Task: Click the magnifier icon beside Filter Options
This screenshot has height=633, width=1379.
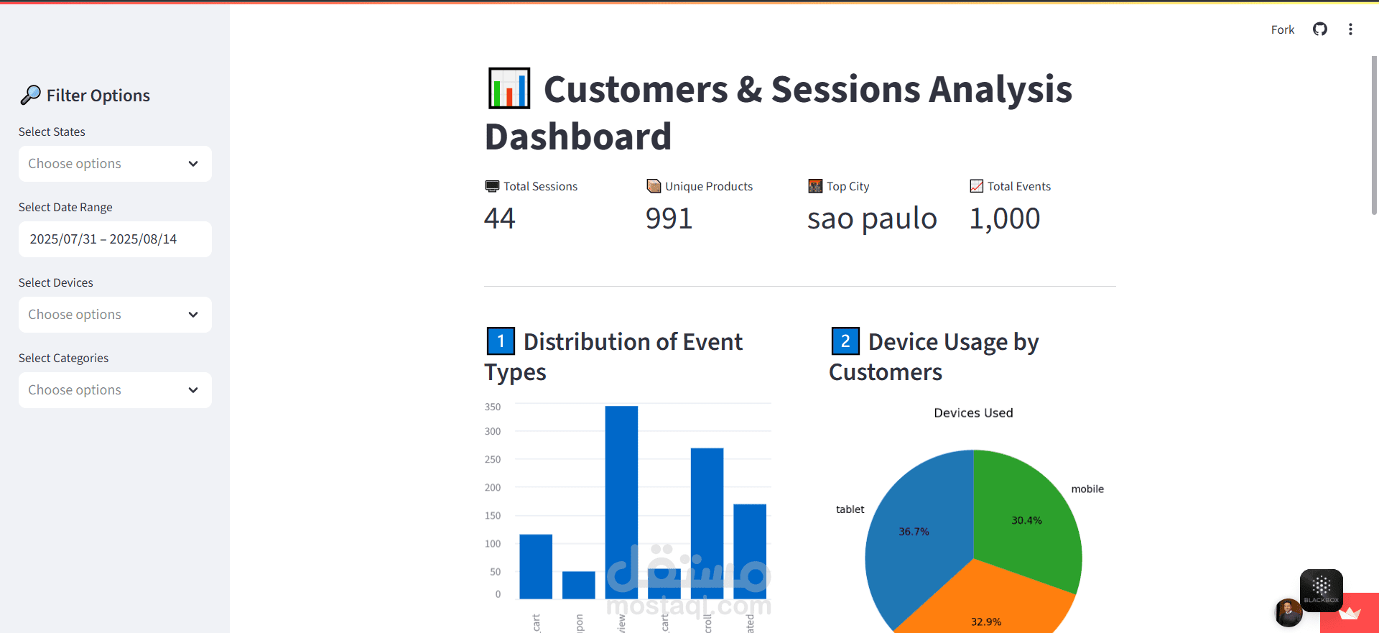Action: tap(30, 95)
